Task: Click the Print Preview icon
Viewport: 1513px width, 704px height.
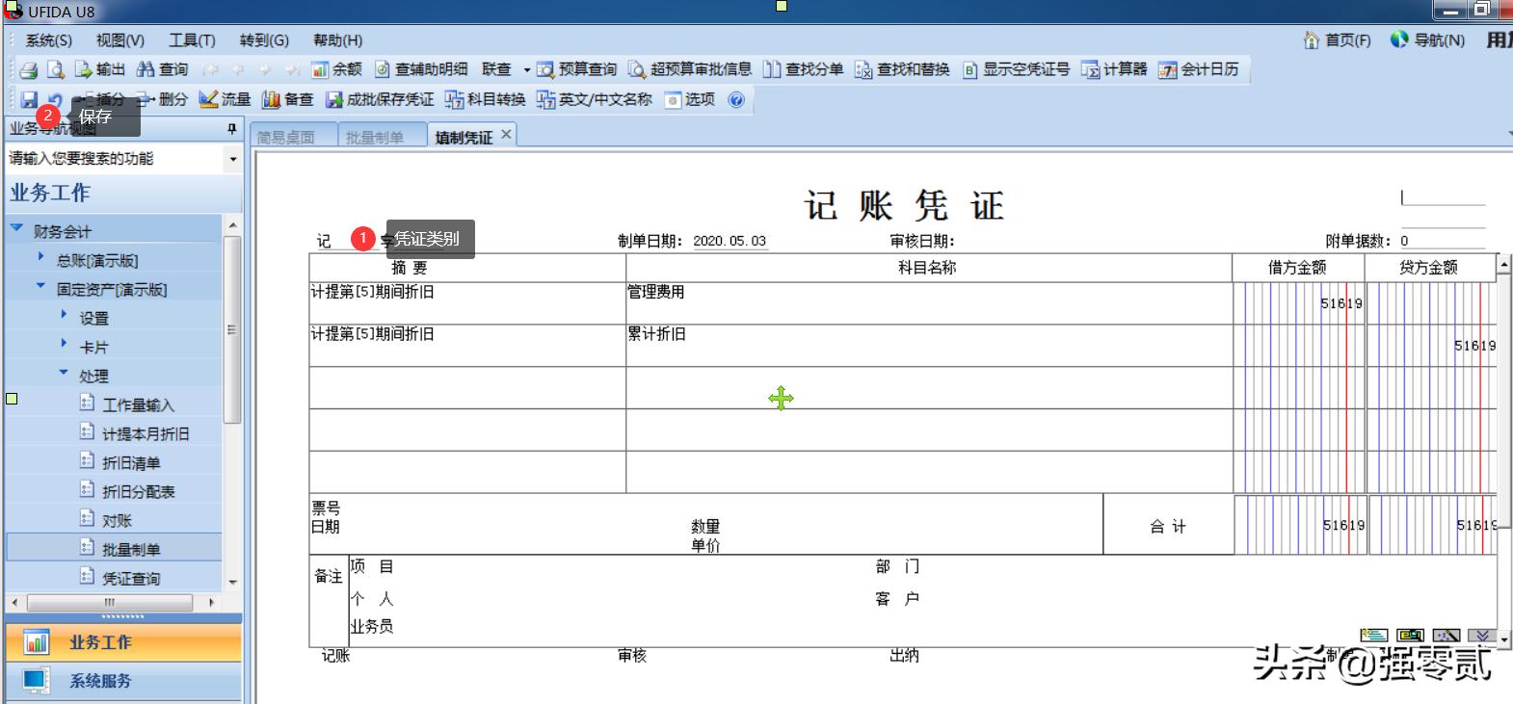Action: 56,69
